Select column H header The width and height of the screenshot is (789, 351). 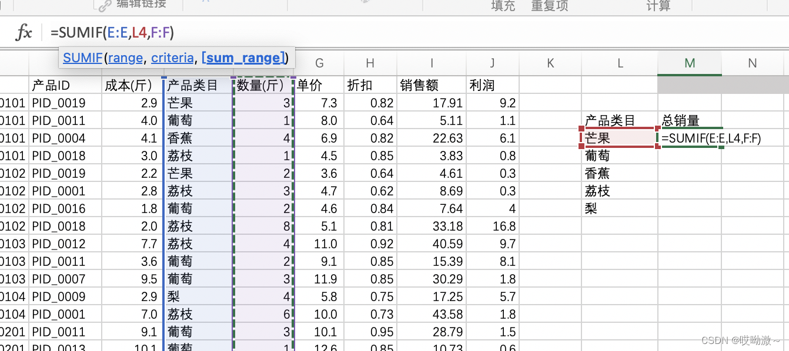370,63
